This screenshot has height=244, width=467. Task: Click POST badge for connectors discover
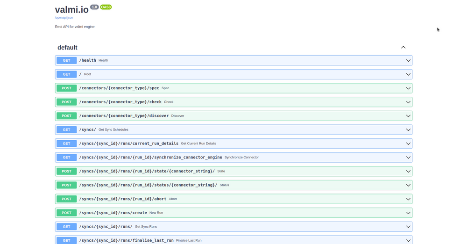point(66,116)
